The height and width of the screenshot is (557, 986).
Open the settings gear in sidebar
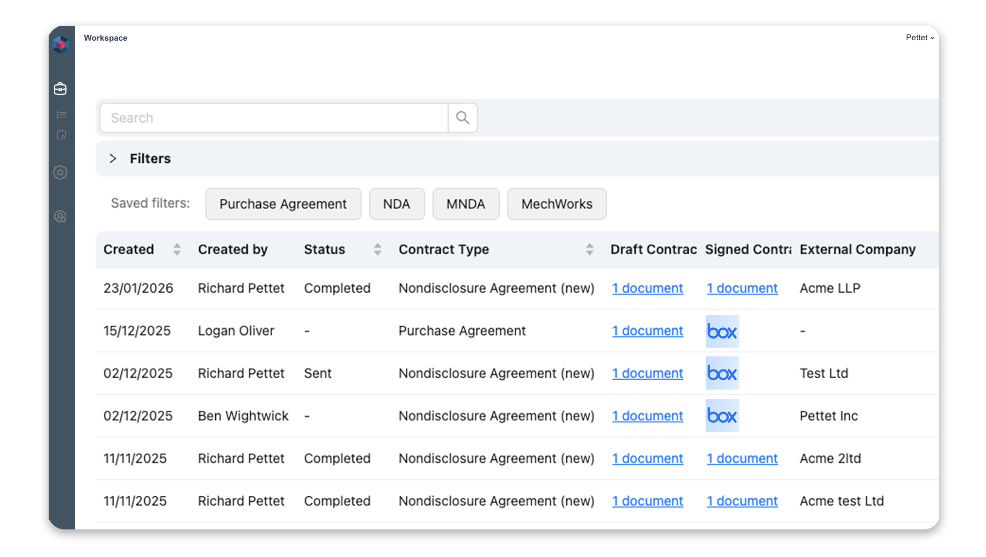(60, 173)
